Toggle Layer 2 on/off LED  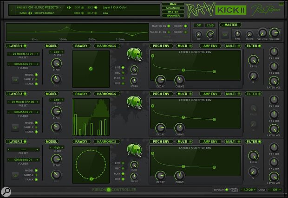coord(25,94)
